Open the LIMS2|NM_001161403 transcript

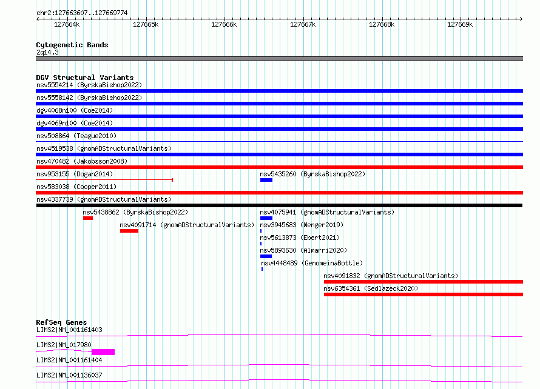[69, 330]
